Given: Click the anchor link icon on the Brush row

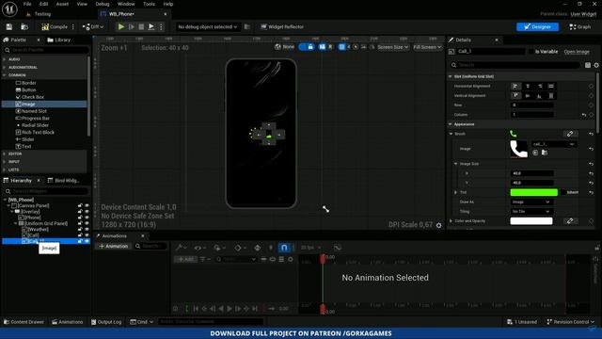Looking at the screenshot, I should [570, 134].
